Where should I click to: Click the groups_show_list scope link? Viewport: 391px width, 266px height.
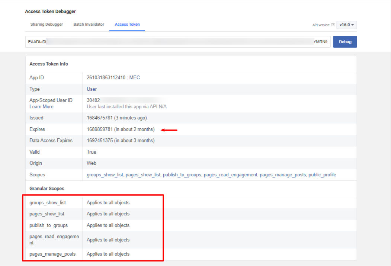pos(105,175)
